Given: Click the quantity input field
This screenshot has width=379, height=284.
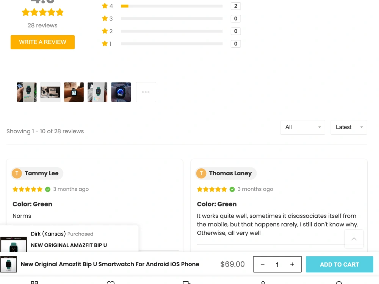Looking at the screenshot, I should click(277, 264).
